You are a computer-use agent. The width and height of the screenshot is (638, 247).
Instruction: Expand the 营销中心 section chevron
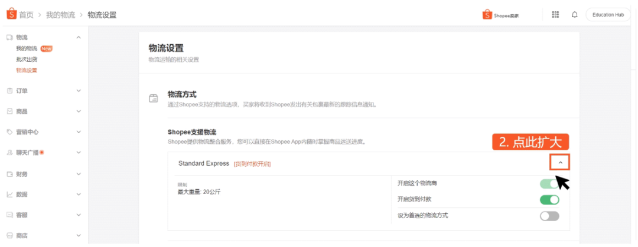(79, 132)
